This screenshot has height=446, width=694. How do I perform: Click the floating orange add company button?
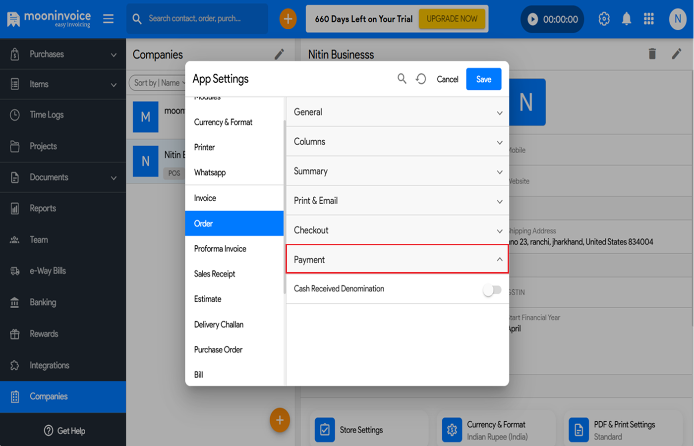coord(280,420)
